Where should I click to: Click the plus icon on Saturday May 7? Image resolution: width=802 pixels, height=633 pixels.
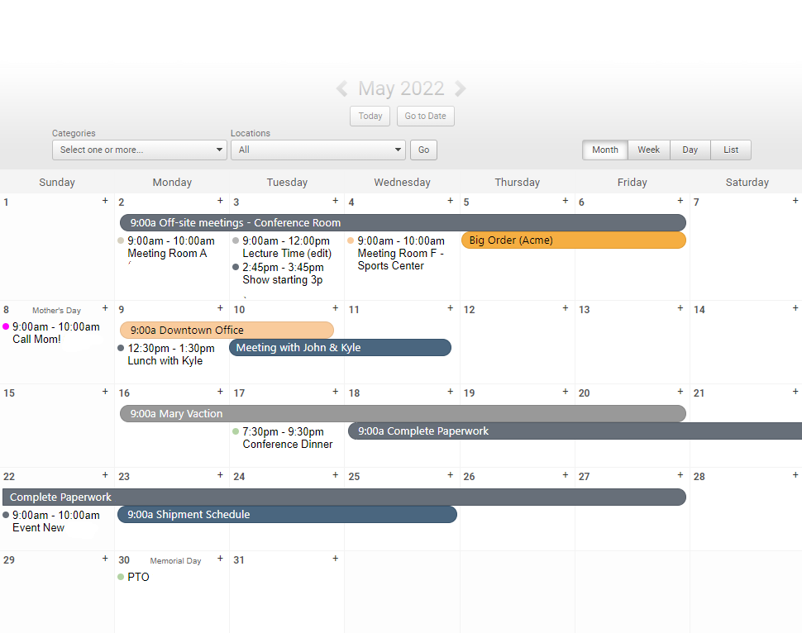tap(795, 200)
